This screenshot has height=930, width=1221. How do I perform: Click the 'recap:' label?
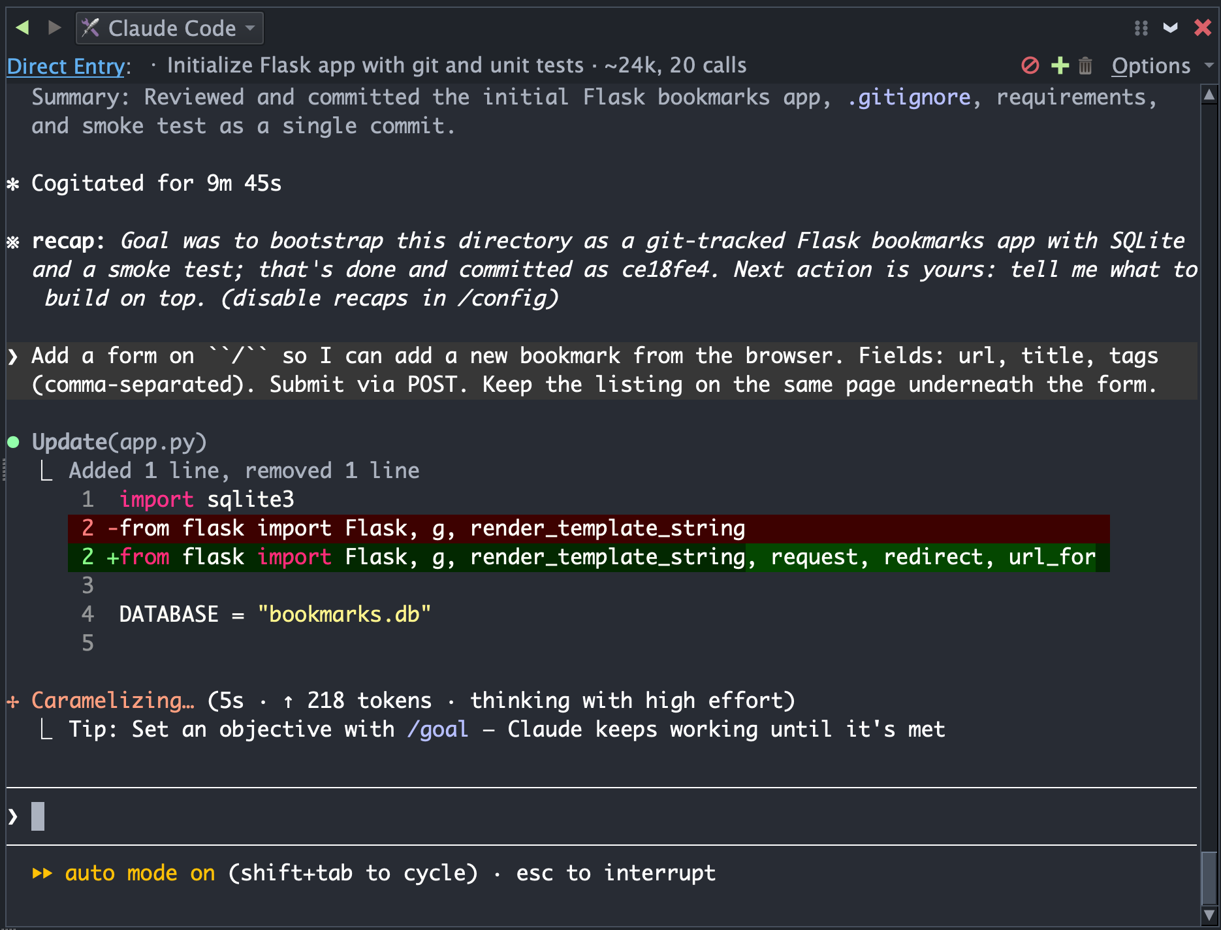point(68,241)
